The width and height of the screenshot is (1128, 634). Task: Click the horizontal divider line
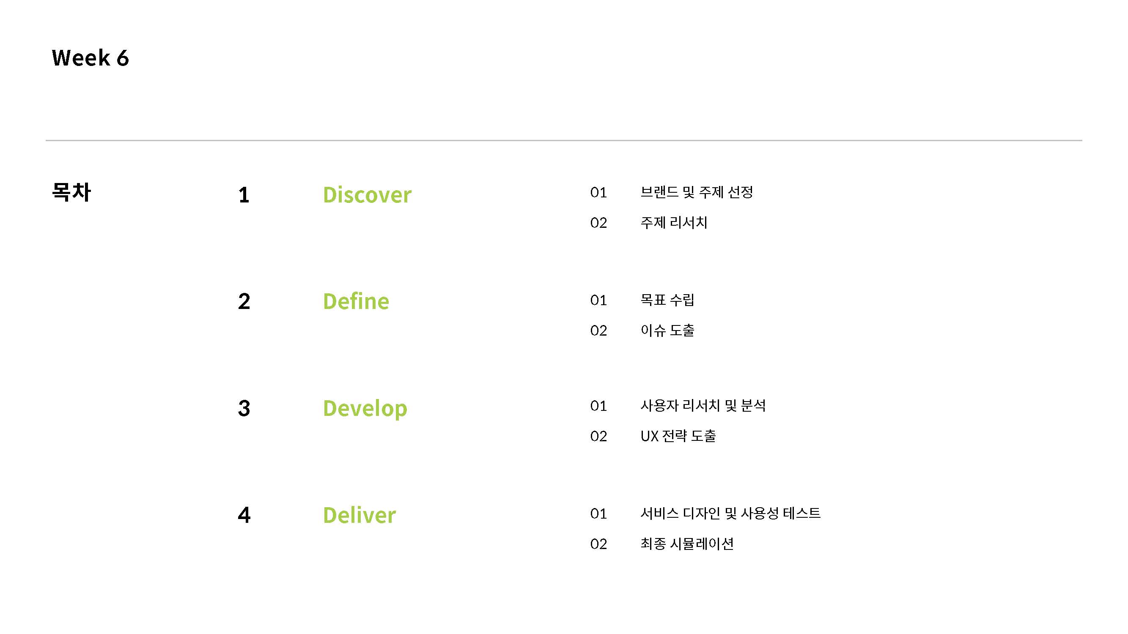click(x=563, y=140)
